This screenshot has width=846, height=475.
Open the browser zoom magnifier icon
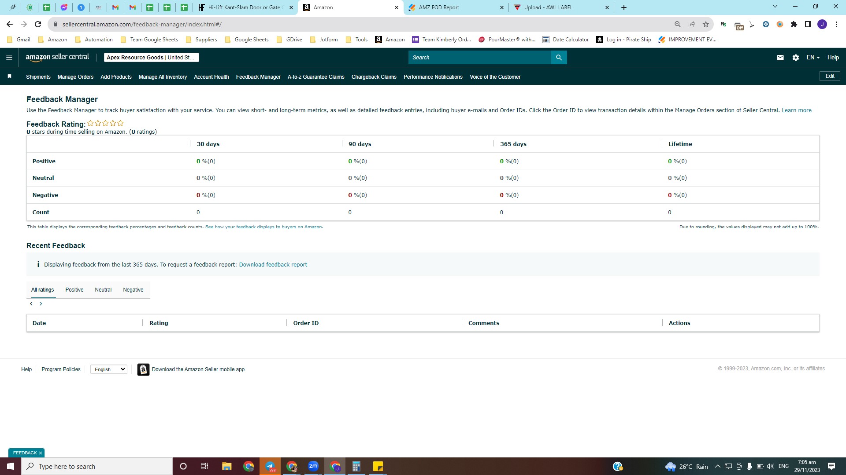point(678,24)
